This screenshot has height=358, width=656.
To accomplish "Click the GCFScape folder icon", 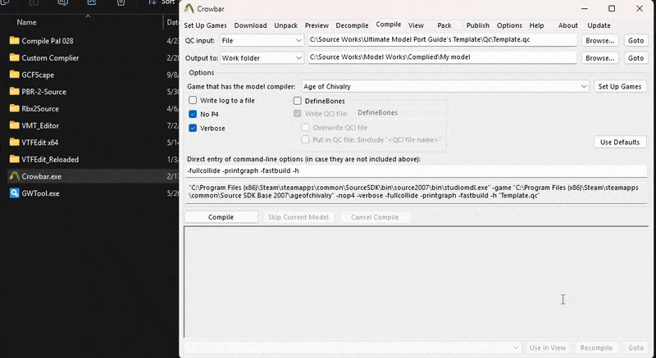I will (x=14, y=75).
